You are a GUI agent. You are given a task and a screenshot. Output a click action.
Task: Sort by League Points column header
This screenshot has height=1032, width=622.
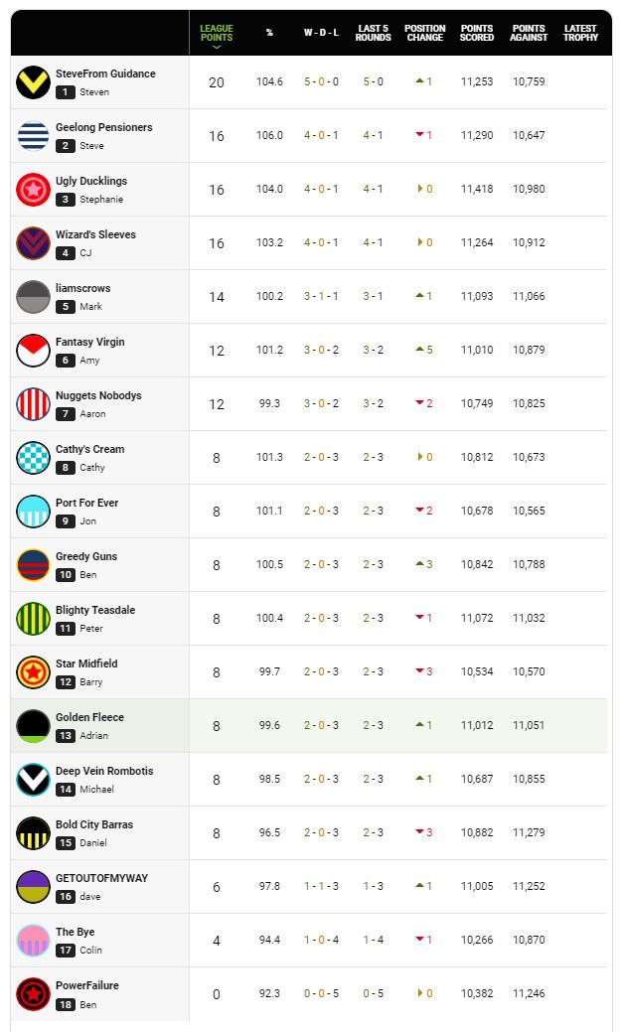[217, 33]
